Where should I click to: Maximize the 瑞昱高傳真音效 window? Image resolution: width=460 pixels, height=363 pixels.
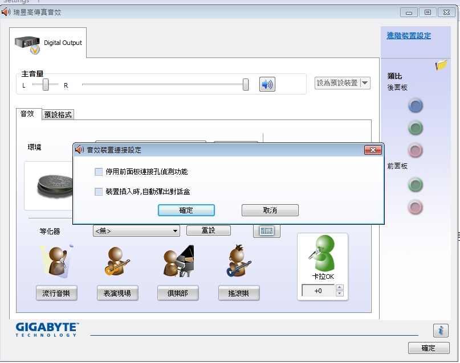point(428,13)
